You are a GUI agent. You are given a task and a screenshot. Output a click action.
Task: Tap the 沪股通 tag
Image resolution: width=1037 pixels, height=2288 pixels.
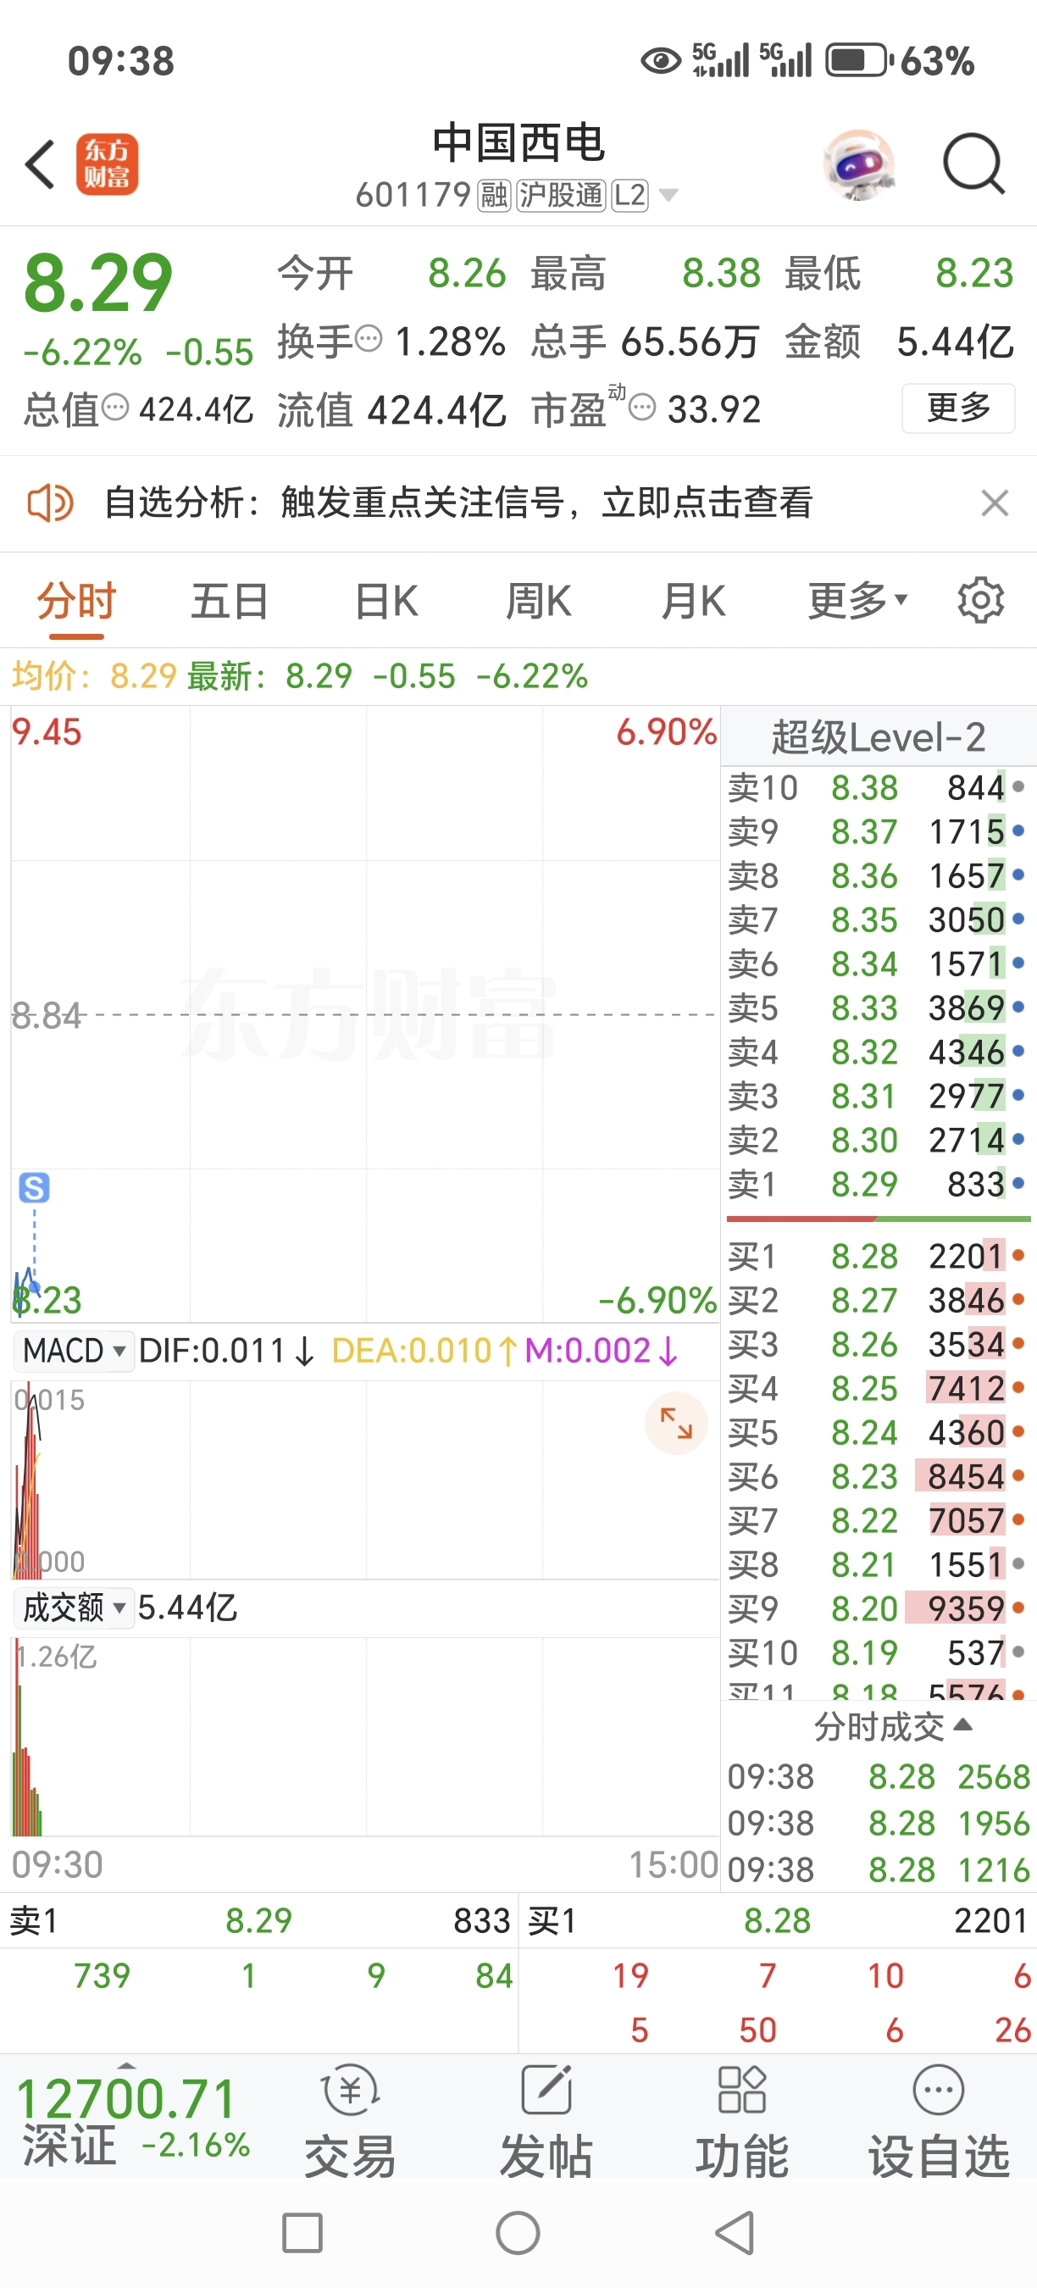pos(561,195)
